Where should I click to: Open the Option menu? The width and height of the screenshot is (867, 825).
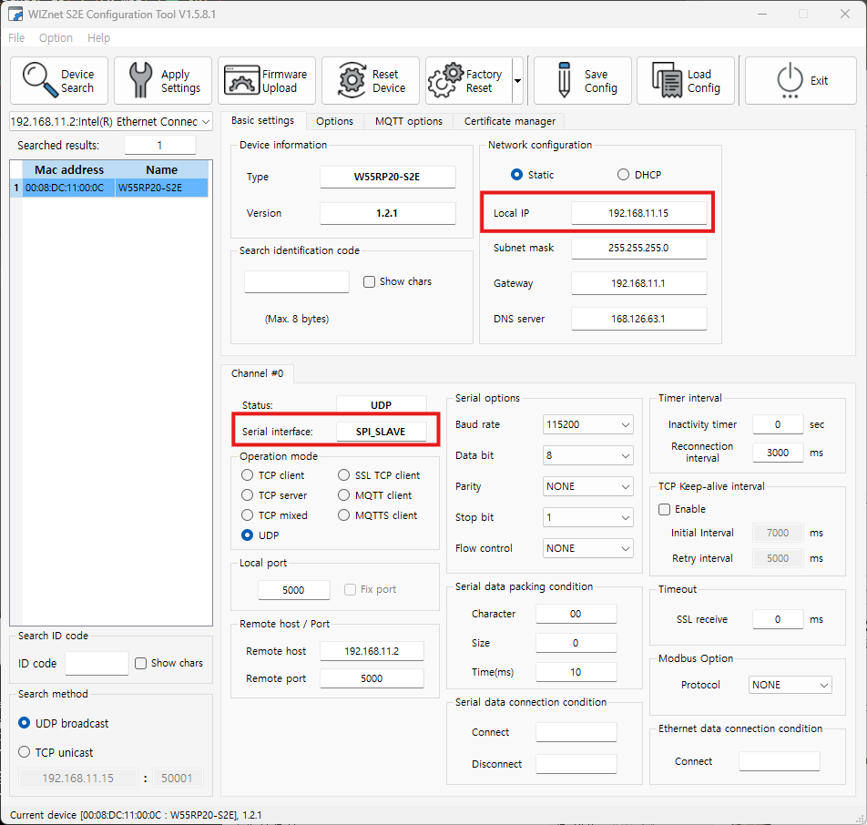tap(56, 37)
